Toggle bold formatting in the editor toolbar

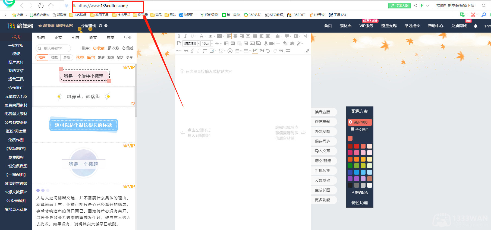click(179, 36)
